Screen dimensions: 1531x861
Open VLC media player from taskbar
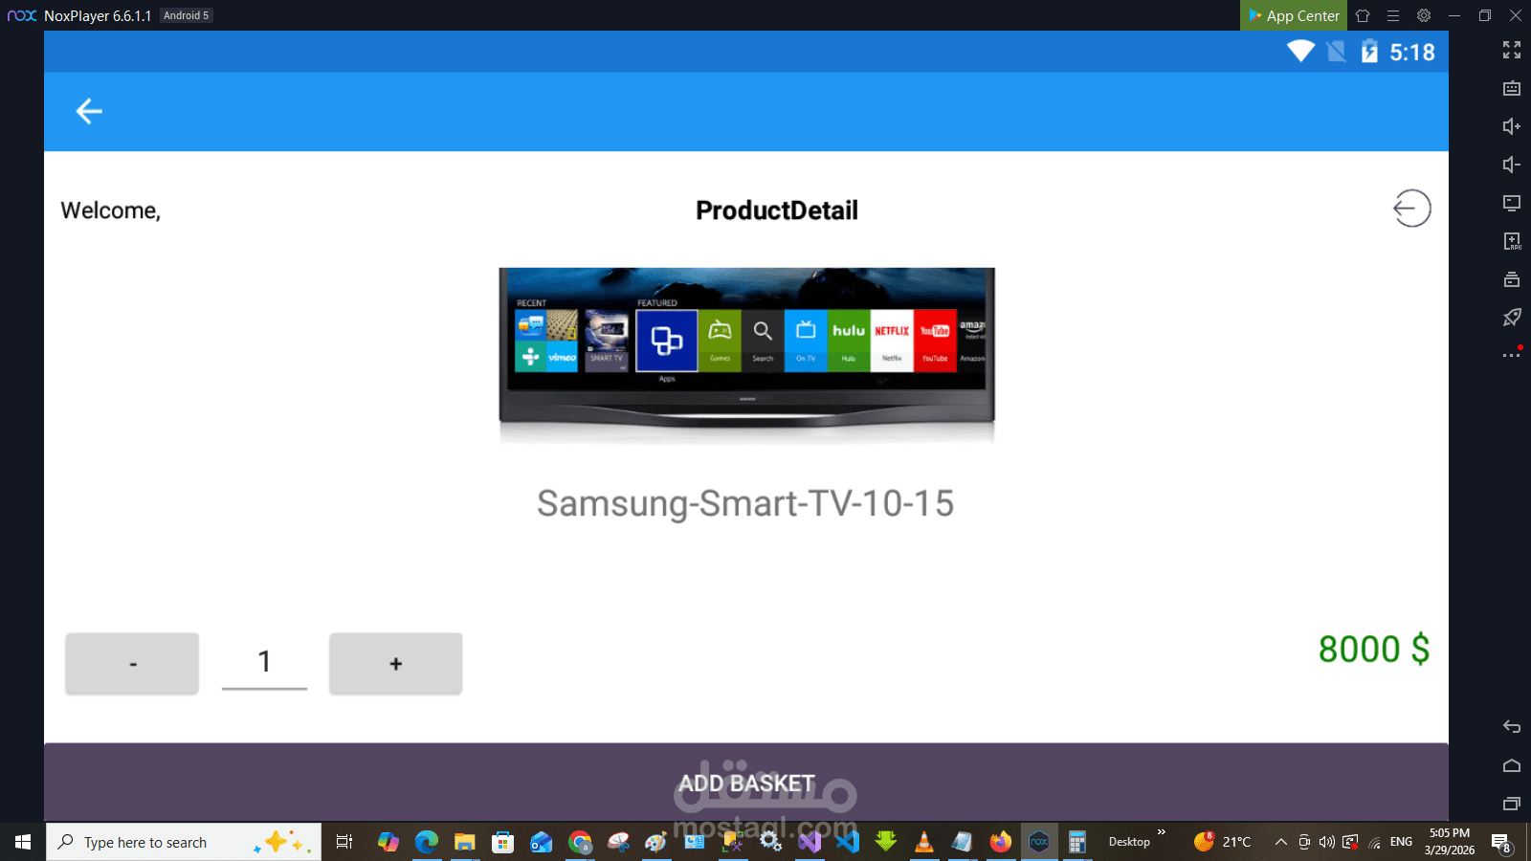point(923,842)
